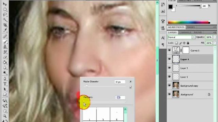The height and width of the screenshot is (122, 218).
Task: Hide the Background copy layer
Action: click(x=169, y=85)
